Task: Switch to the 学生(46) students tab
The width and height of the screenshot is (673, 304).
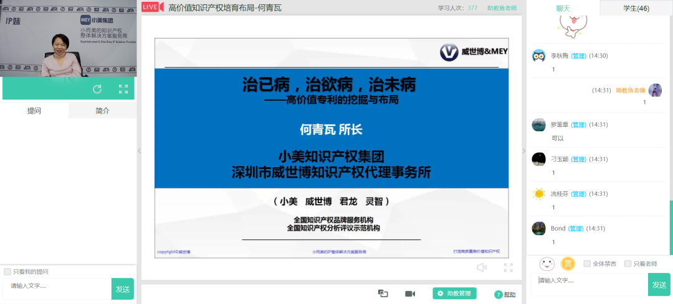Action: (636, 7)
